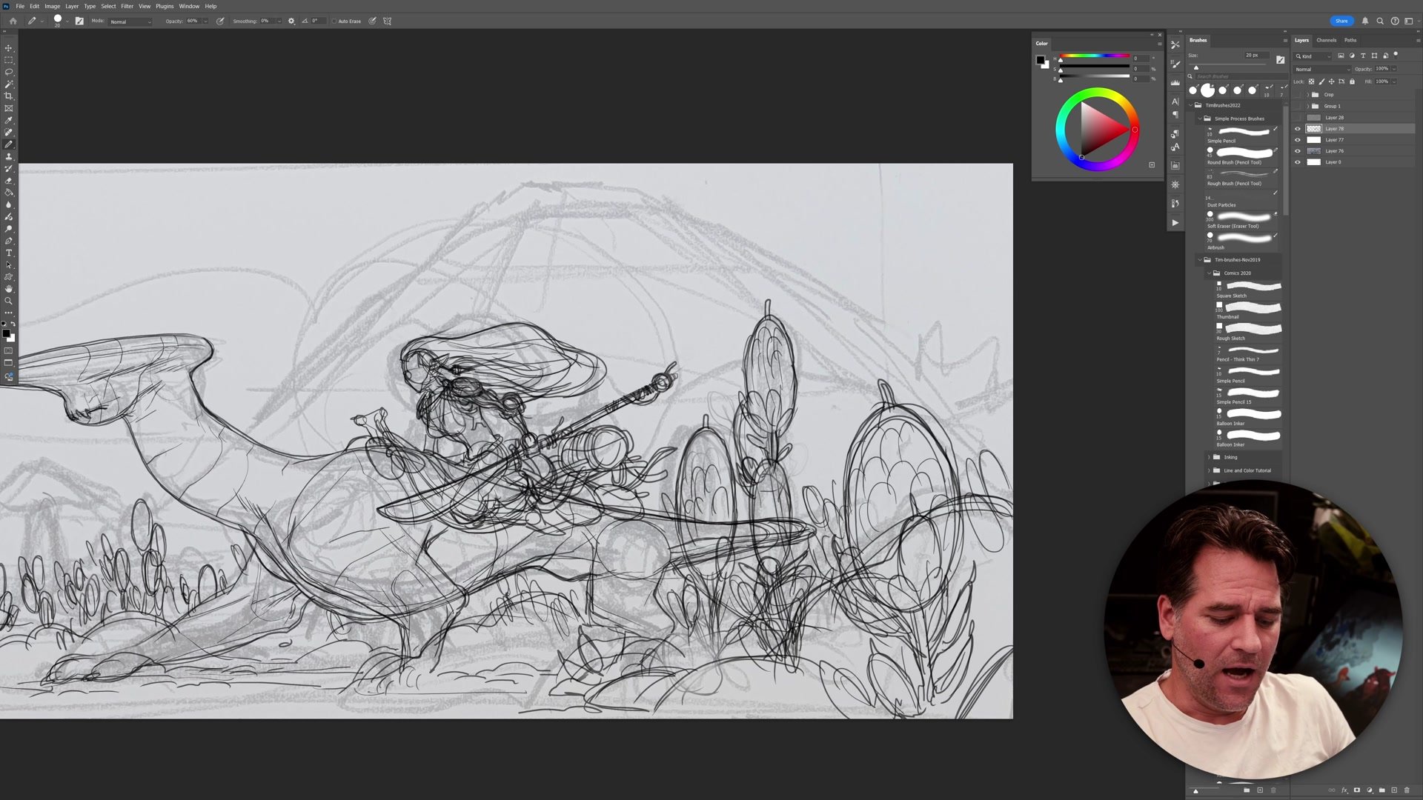Image resolution: width=1423 pixels, height=800 pixels.
Task: Enable the Auto Erase checkbox
Action: click(334, 21)
